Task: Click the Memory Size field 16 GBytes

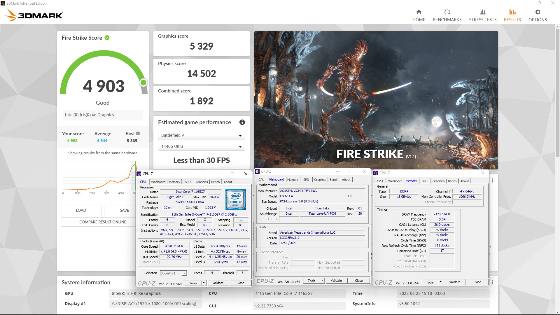Action: pos(404,197)
